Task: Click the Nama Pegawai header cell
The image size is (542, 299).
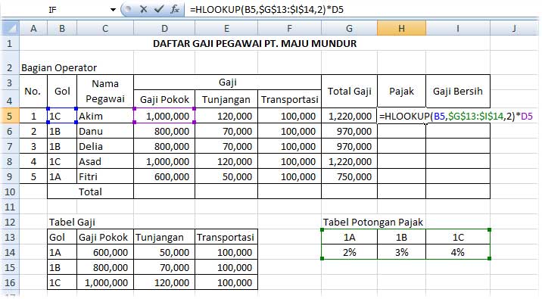Action: [x=105, y=92]
